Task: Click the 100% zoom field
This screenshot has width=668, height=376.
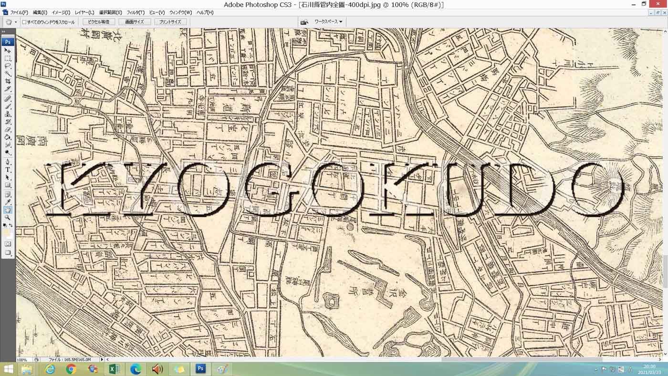Action: 23,359
